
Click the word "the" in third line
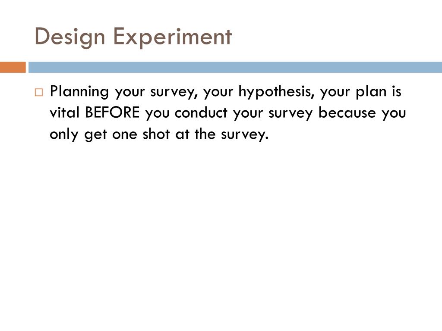pyautogui.click(x=205, y=134)
